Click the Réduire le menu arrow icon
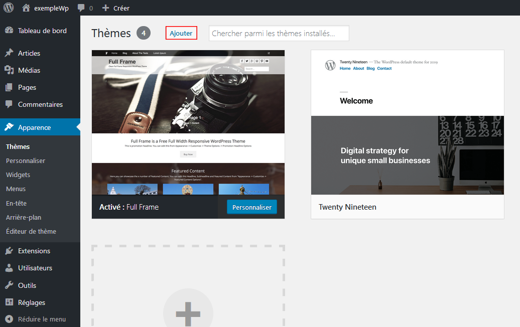Viewport: 520px width, 327px height. coord(9,319)
